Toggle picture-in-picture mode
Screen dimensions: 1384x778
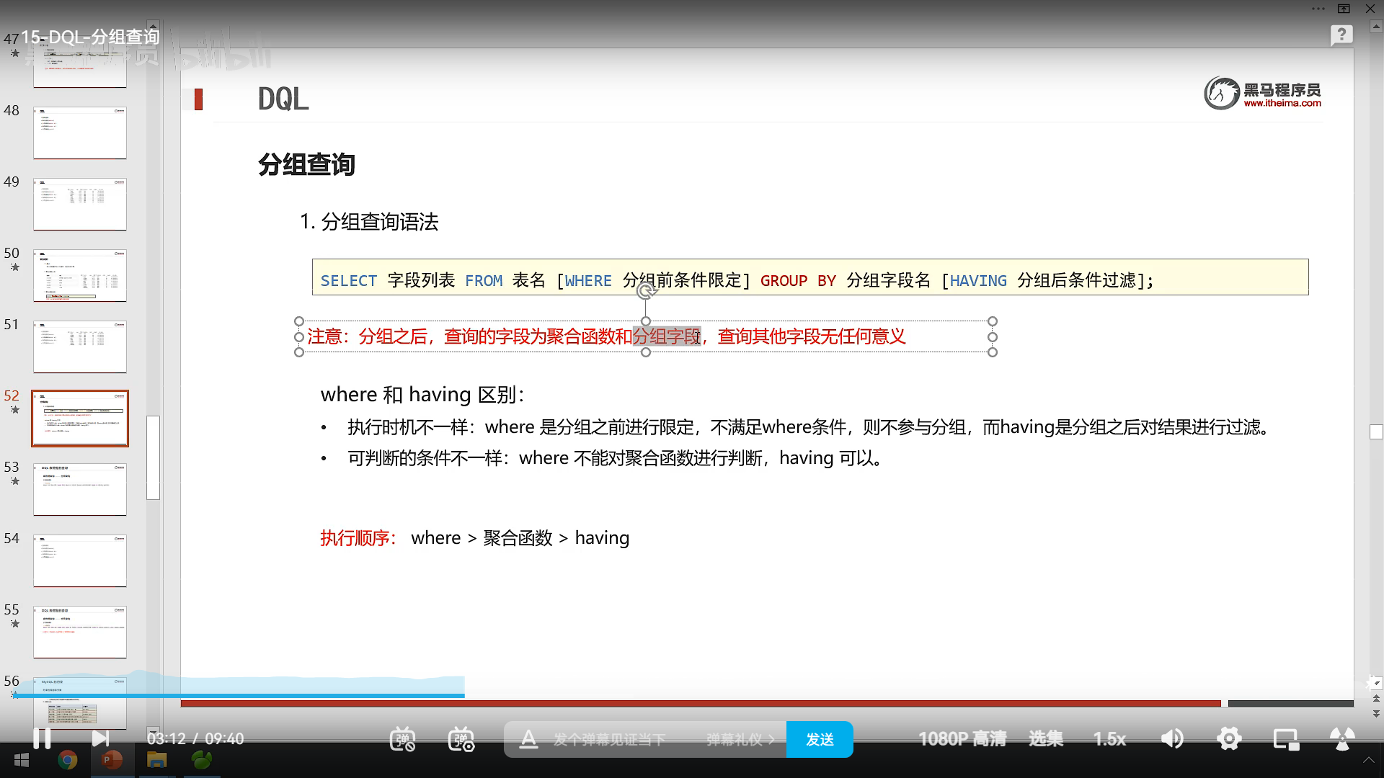pyautogui.click(x=1285, y=739)
